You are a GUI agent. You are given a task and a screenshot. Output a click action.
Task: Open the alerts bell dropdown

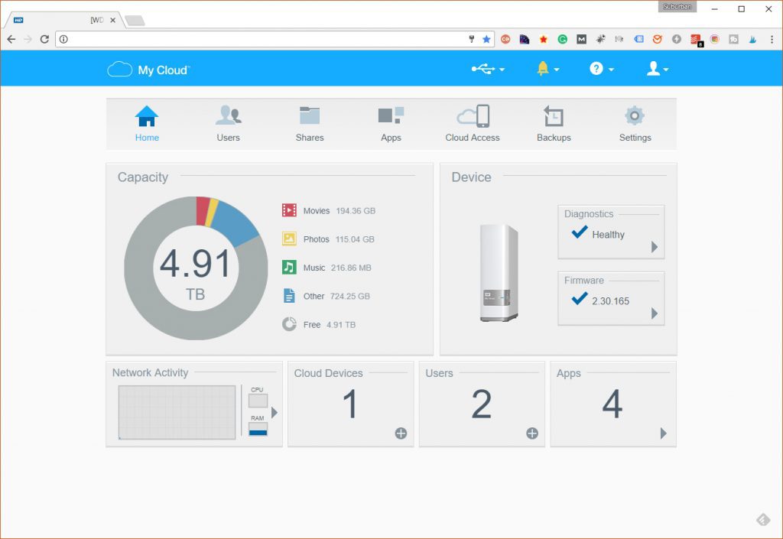click(x=547, y=69)
